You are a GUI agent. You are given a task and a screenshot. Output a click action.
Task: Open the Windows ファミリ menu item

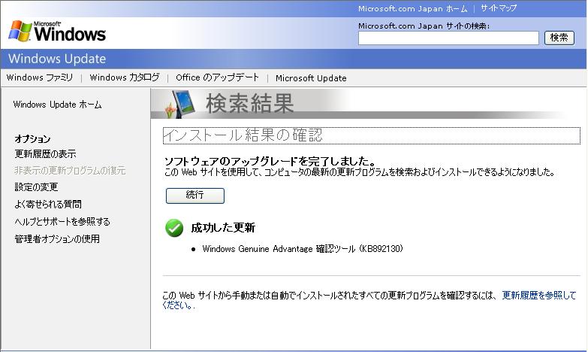tap(40, 77)
